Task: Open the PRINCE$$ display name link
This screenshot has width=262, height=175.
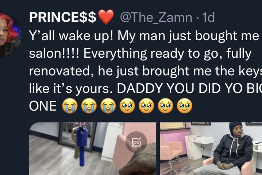Action: 63,17
